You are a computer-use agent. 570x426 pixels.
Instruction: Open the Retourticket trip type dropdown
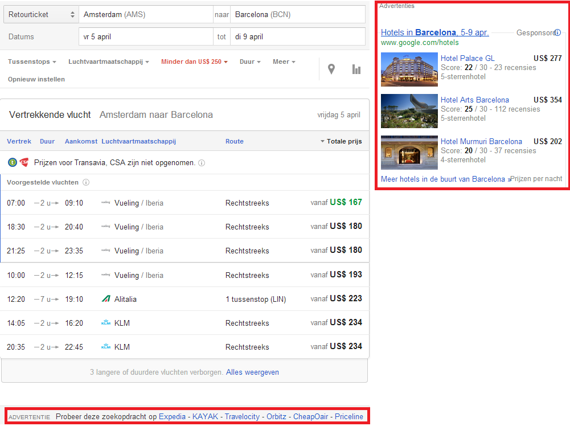click(x=41, y=15)
